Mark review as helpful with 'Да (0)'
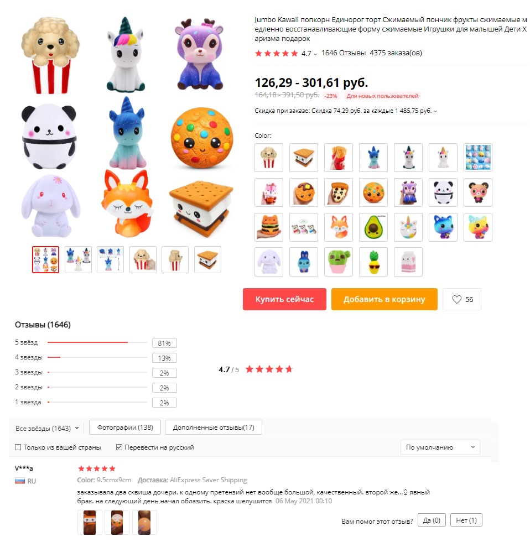 pos(432,520)
